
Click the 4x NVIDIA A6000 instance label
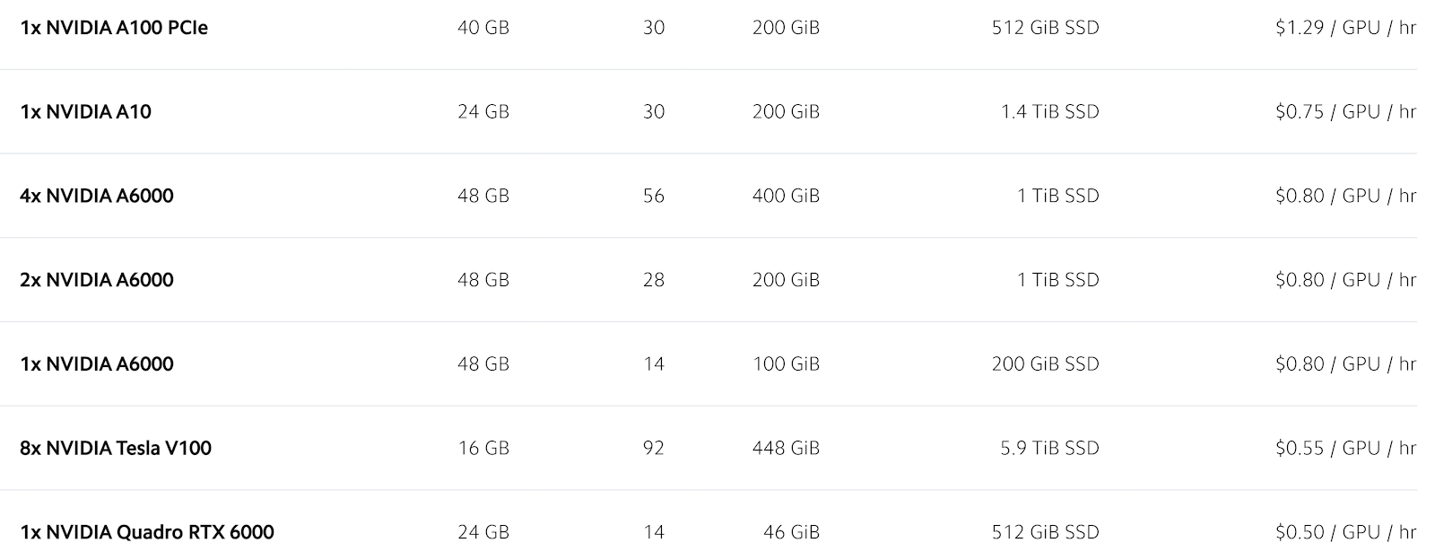point(97,196)
